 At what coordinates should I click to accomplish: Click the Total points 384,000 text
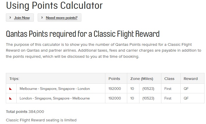pyautogui.click(x=25, y=111)
